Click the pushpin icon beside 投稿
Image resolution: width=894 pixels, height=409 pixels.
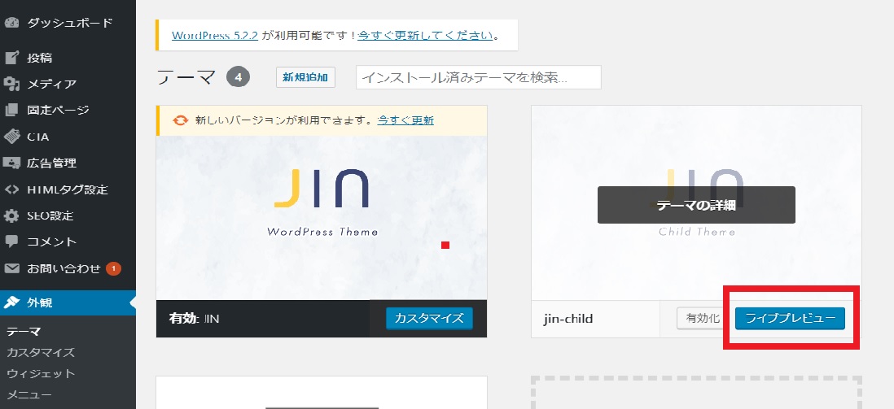pos(11,58)
